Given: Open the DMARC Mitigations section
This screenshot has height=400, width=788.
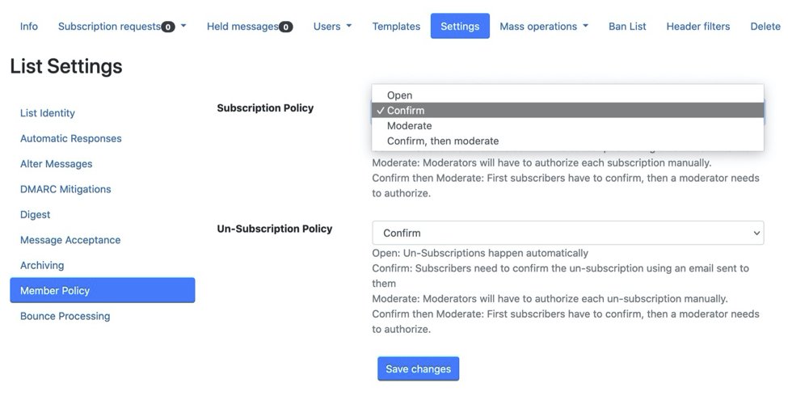Looking at the screenshot, I should (65, 189).
